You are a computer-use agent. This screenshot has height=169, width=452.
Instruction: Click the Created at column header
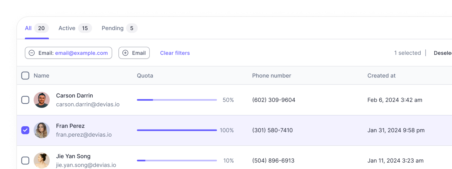click(381, 75)
